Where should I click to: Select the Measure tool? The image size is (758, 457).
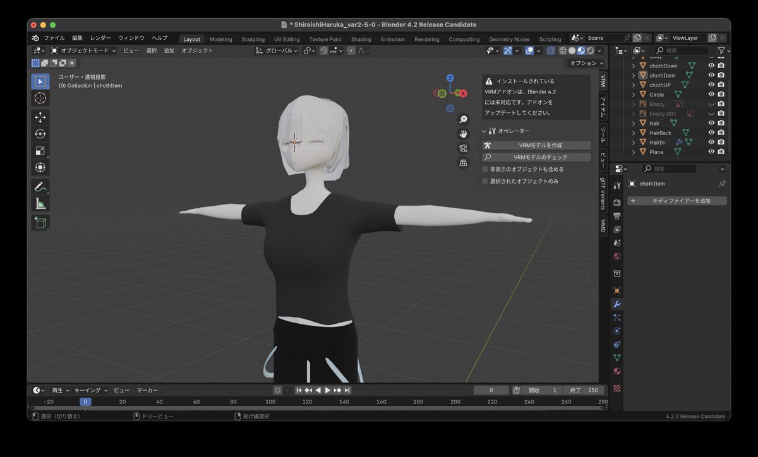pos(40,203)
